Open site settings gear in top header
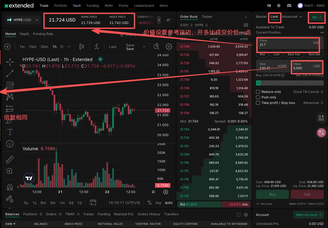This screenshot has height=228, width=328. click(279, 5)
